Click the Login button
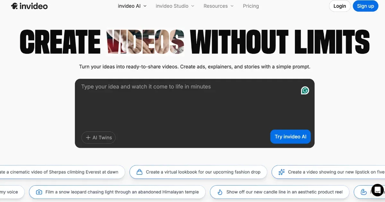 (340, 6)
